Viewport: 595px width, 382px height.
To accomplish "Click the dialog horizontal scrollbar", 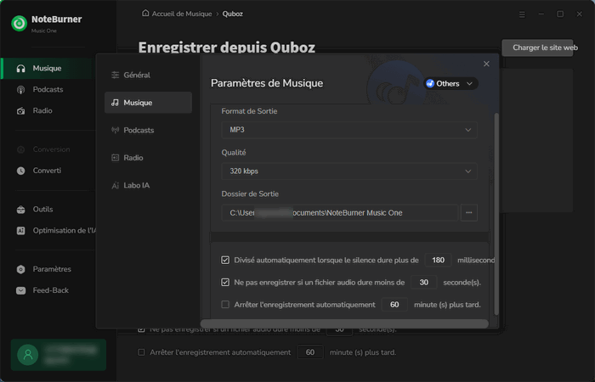I will click(344, 323).
